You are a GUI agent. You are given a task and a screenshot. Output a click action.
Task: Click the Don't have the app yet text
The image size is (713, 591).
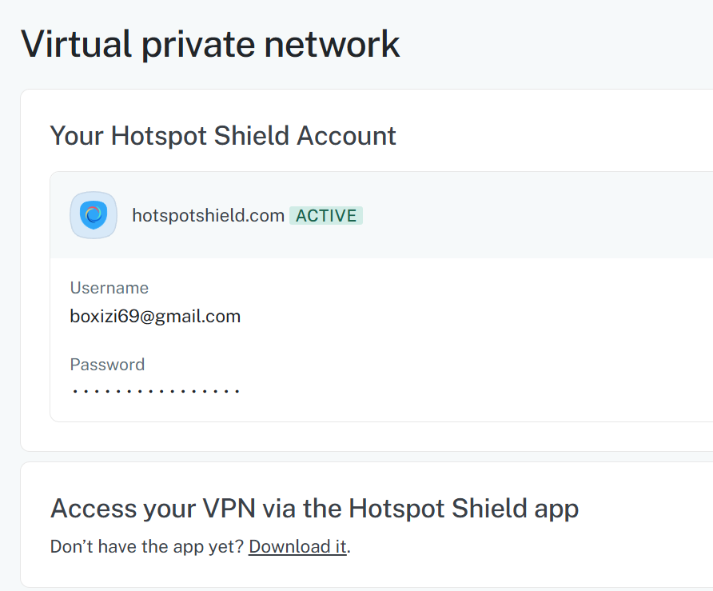147,546
